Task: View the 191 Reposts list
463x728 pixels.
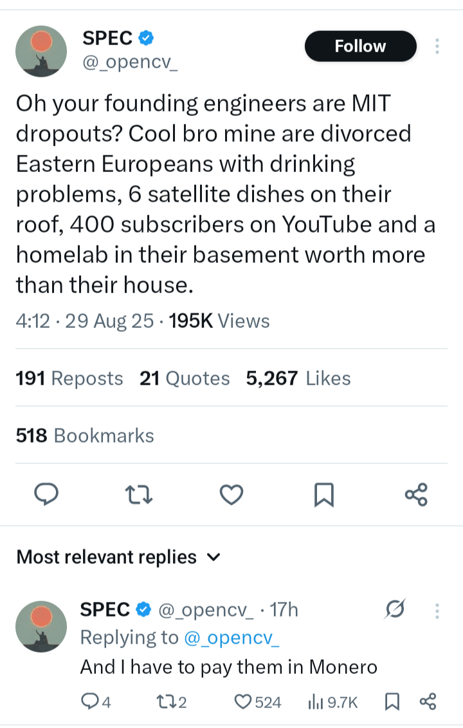Action: pyautogui.click(x=69, y=378)
